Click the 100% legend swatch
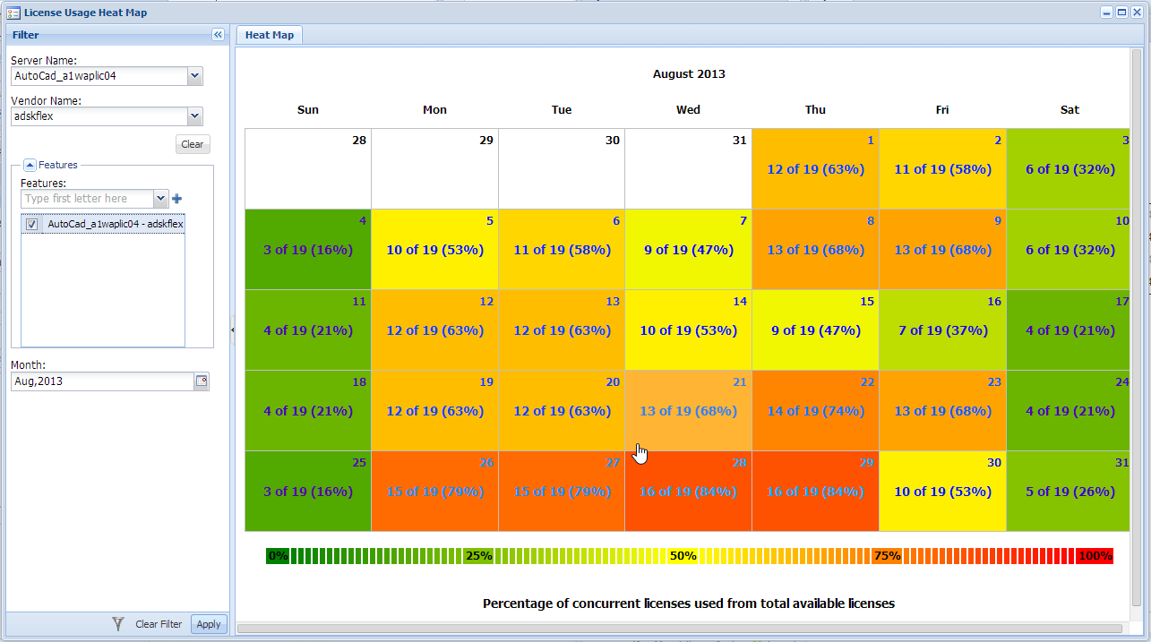This screenshot has width=1151, height=642. point(1095,556)
